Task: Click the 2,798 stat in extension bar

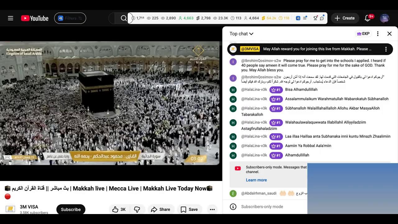Action: tap(203, 18)
